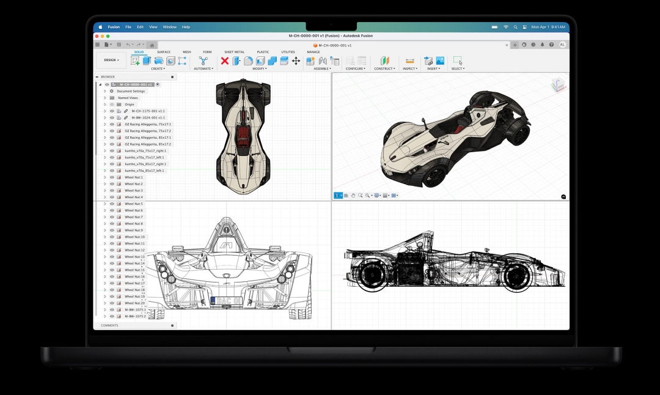
Task: Expand the Named Views node
Action: pyautogui.click(x=105, y=98)
